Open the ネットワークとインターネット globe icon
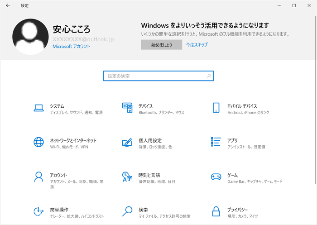This screenshot has height=225, width=317. [38, 142]
